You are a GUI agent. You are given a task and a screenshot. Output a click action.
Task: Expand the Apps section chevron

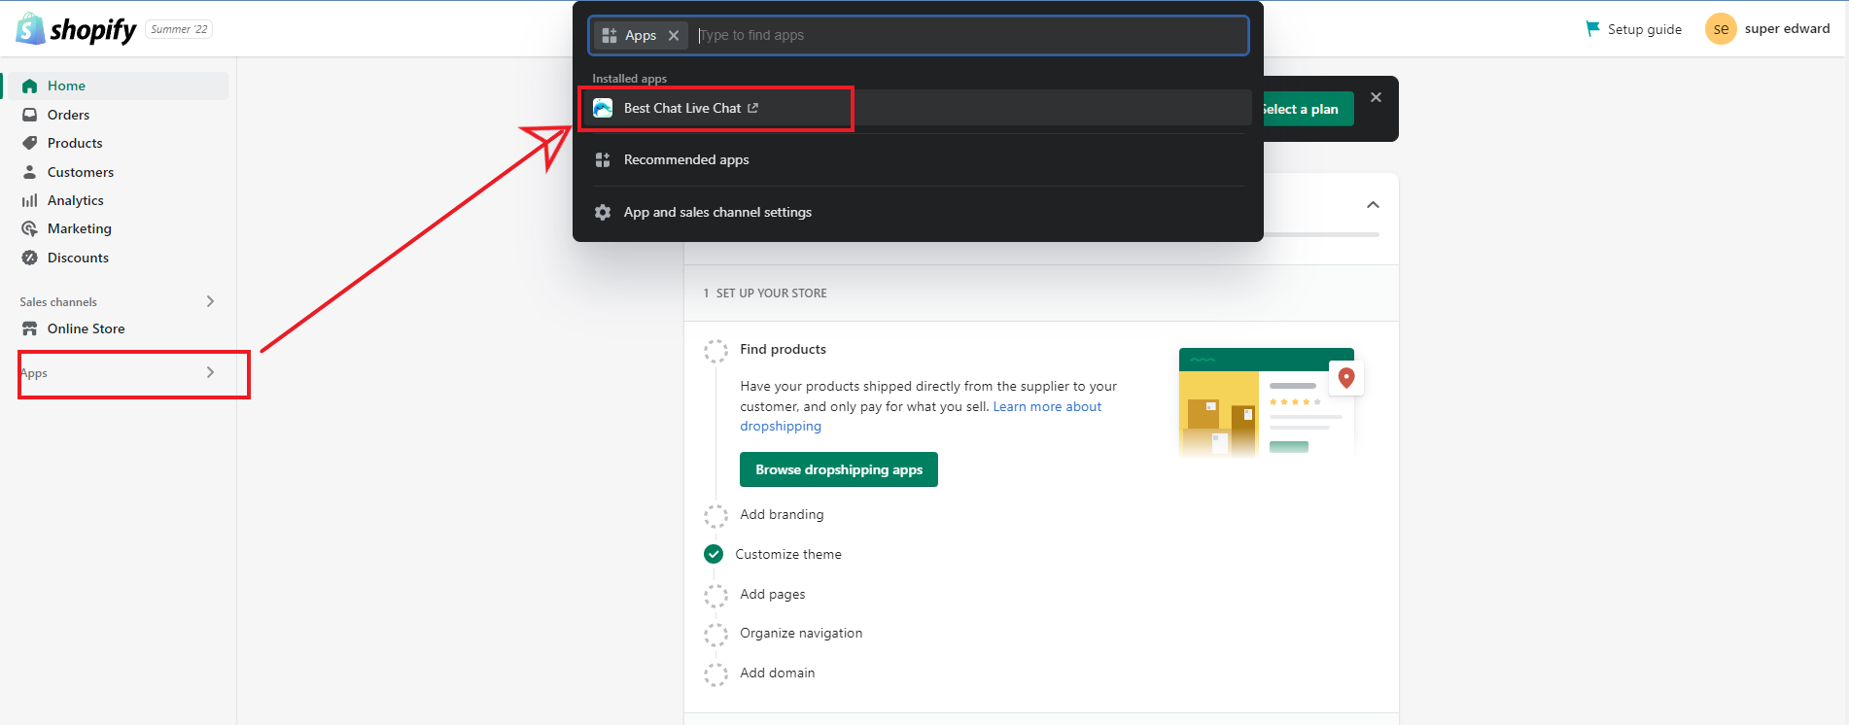pos(210,372)
